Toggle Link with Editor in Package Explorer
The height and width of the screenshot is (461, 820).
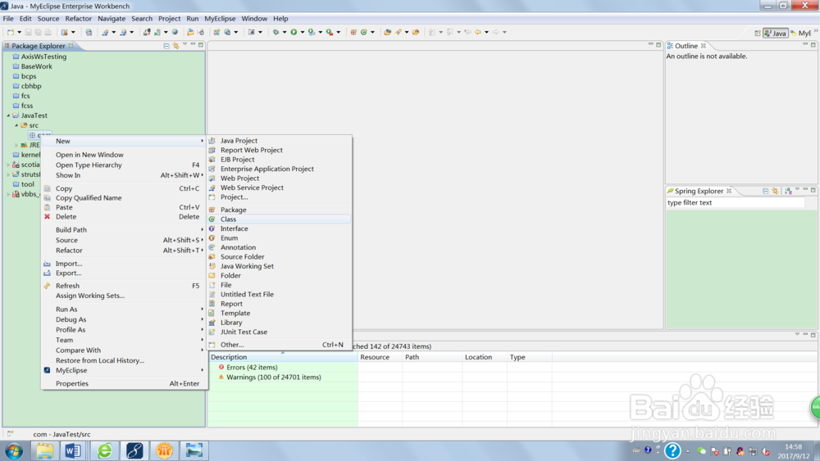pos(175,46)
